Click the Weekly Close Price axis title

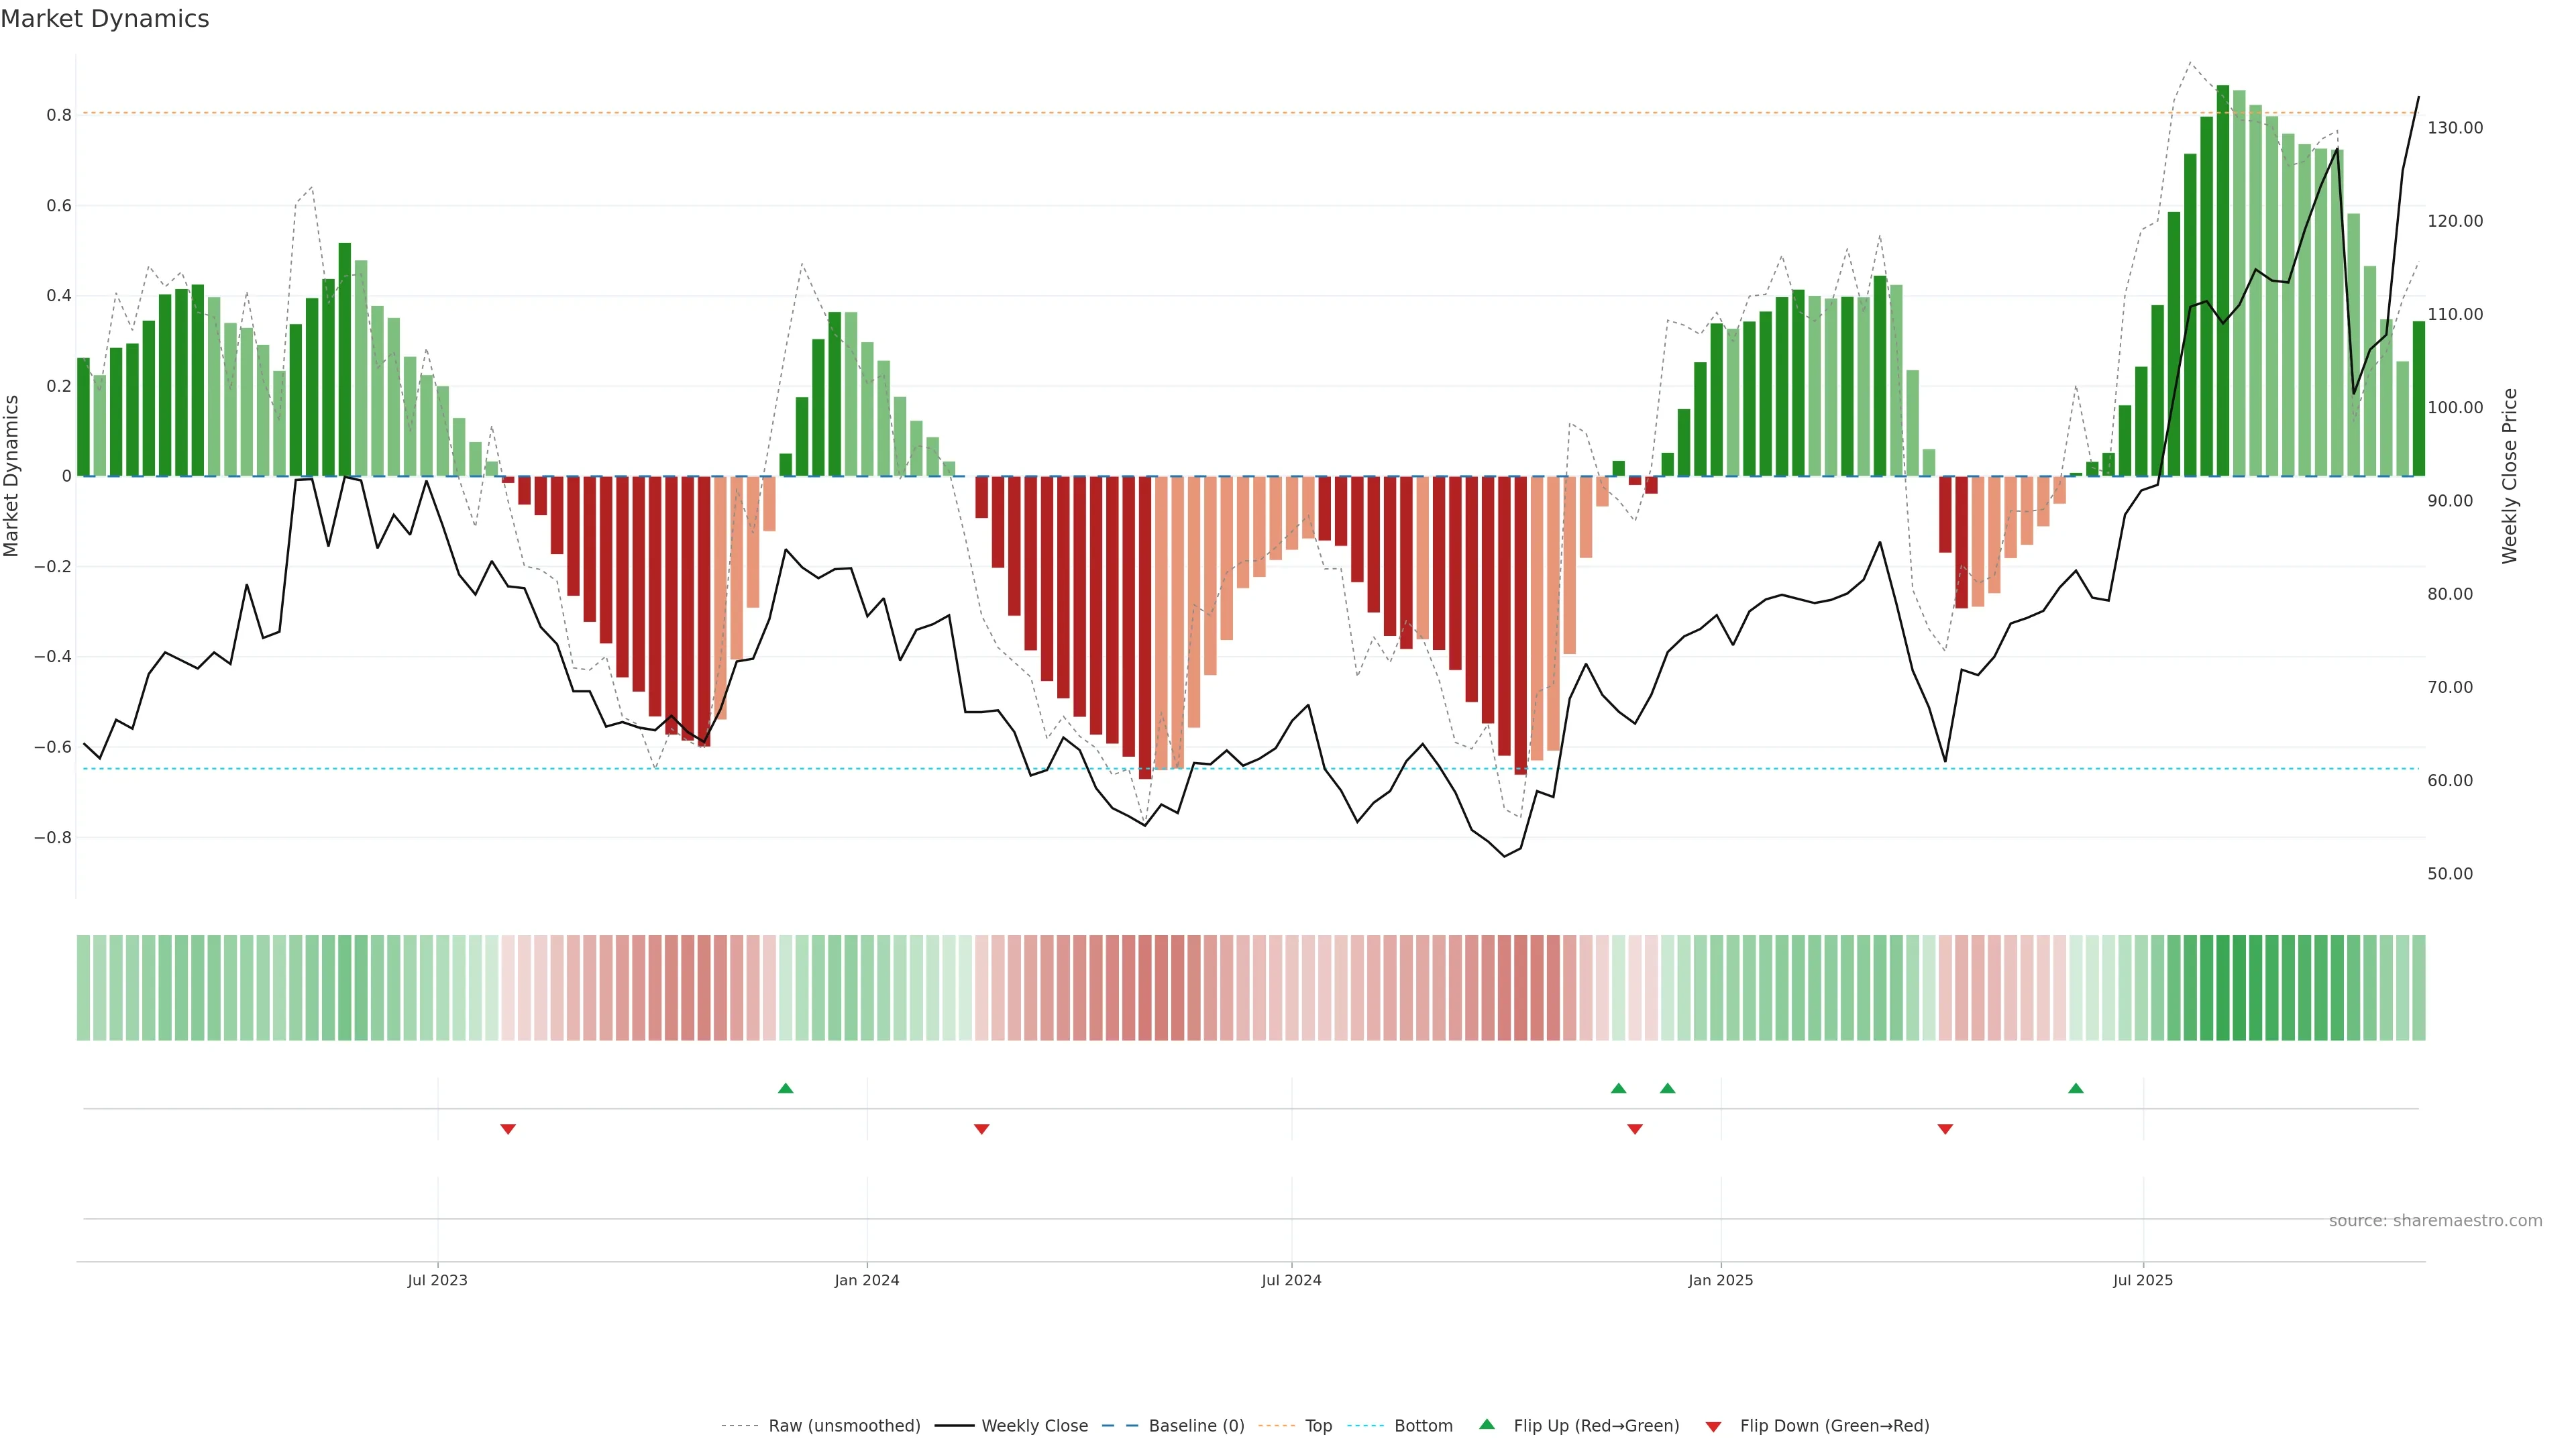(x=2509, y=476)
